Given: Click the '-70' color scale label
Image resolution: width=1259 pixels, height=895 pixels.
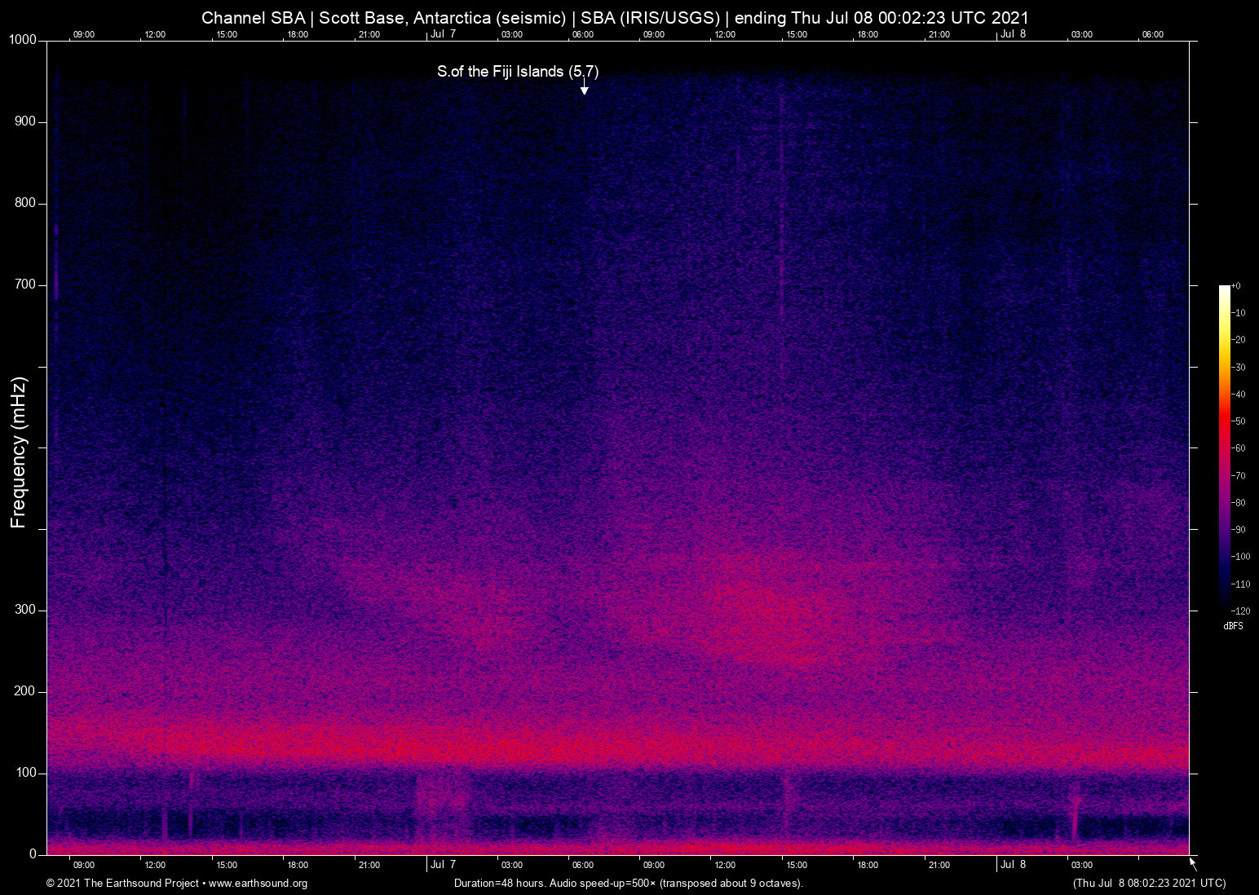Looking at the screenshot, I should [x=1239, y=475].
